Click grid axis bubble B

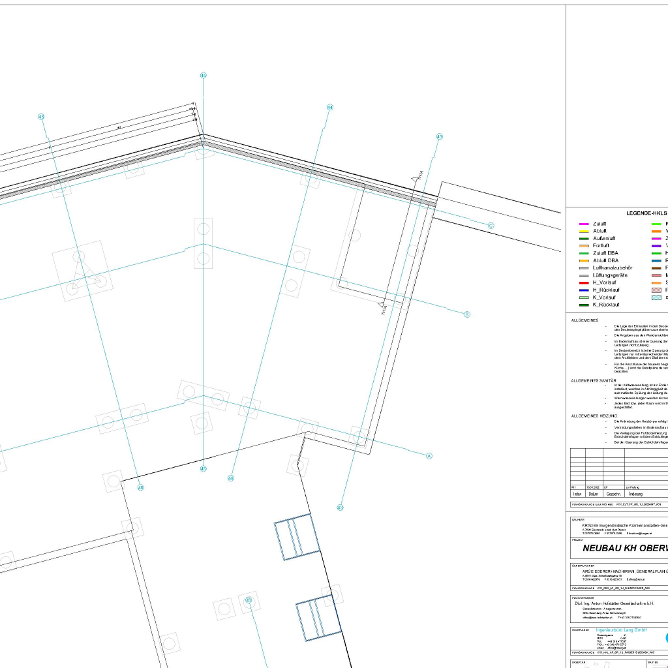[x=466, y=314]
